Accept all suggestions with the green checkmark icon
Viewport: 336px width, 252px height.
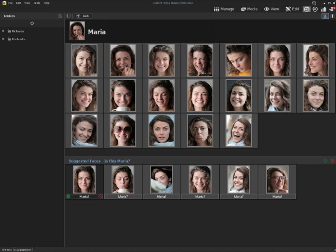point(325,161)
